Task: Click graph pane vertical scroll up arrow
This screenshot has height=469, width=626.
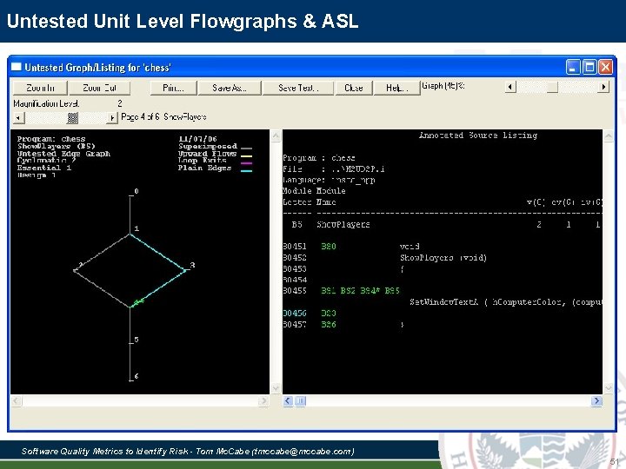Action: tap(276, 136)
